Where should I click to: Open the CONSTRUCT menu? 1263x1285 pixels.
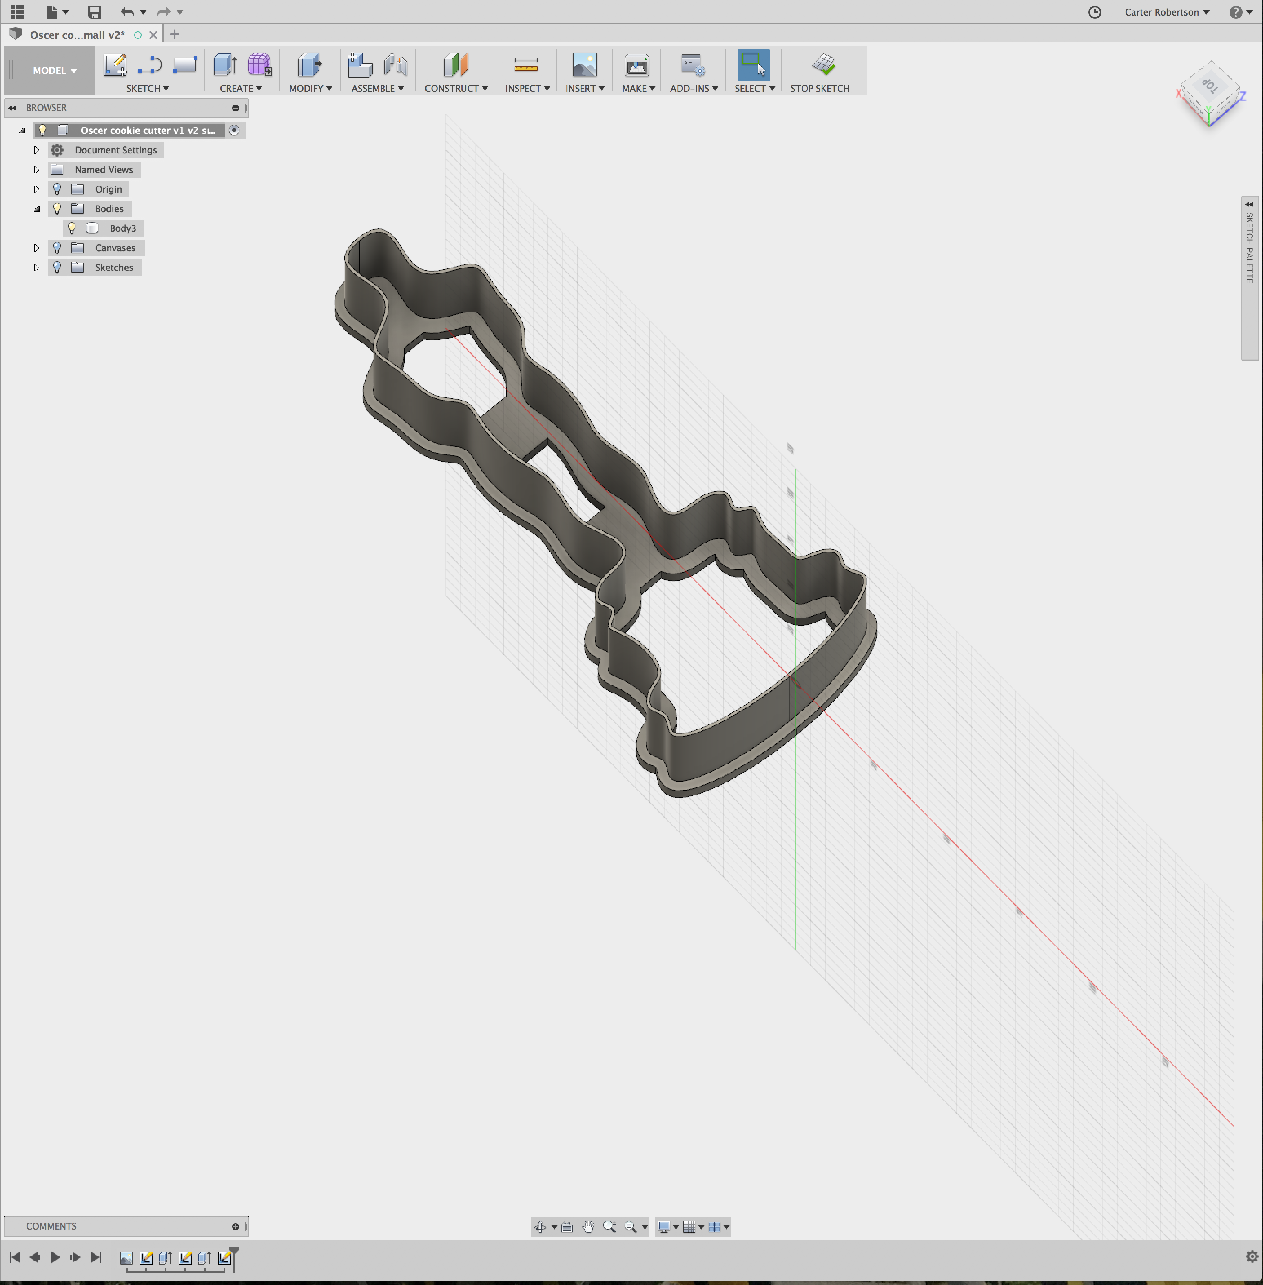pos(456,88)
